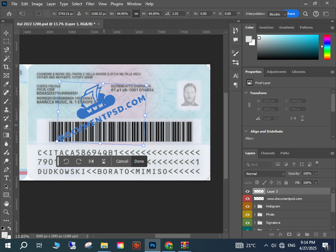Open the Normal blend mode dropdown
This screenshot has width=336, height=252.
pos(265,174)
